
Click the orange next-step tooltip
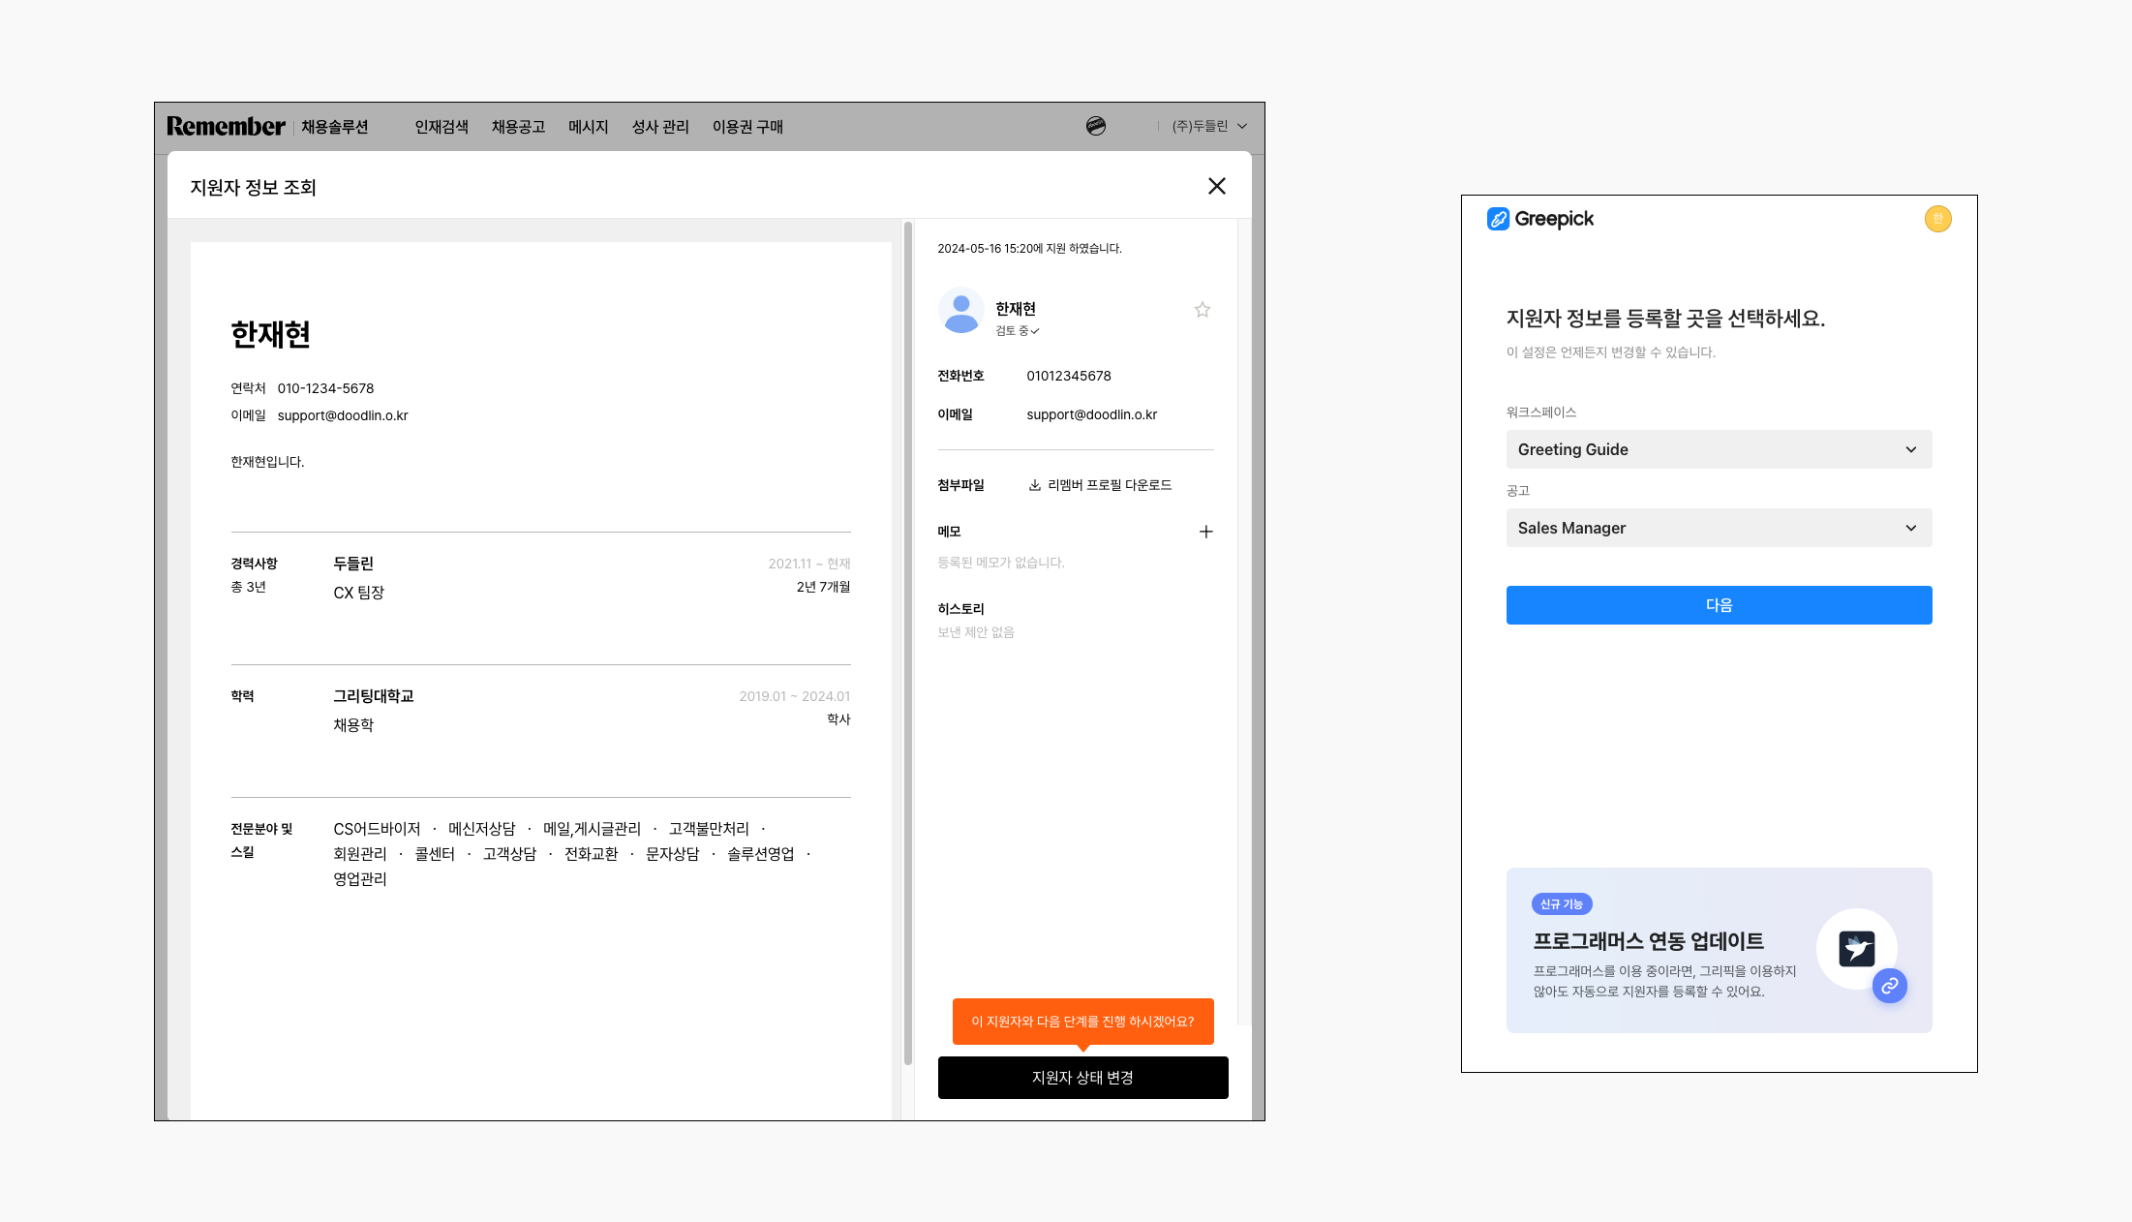tap(1083, 1022)
